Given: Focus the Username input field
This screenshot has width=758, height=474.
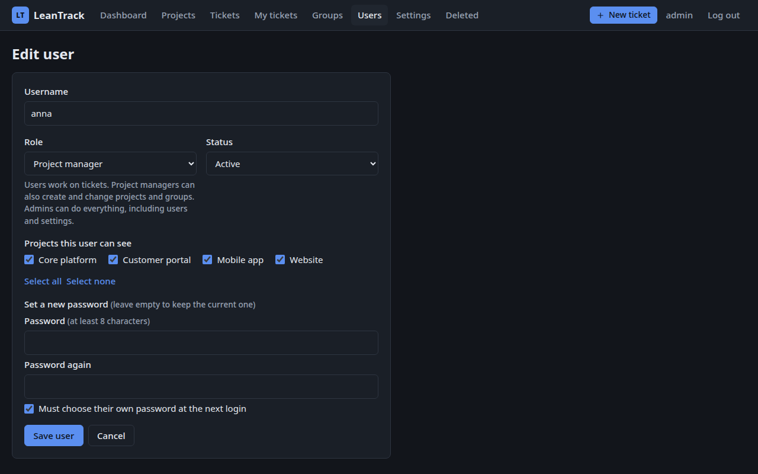Looking at the screenshot, I should tap(201, 113).
